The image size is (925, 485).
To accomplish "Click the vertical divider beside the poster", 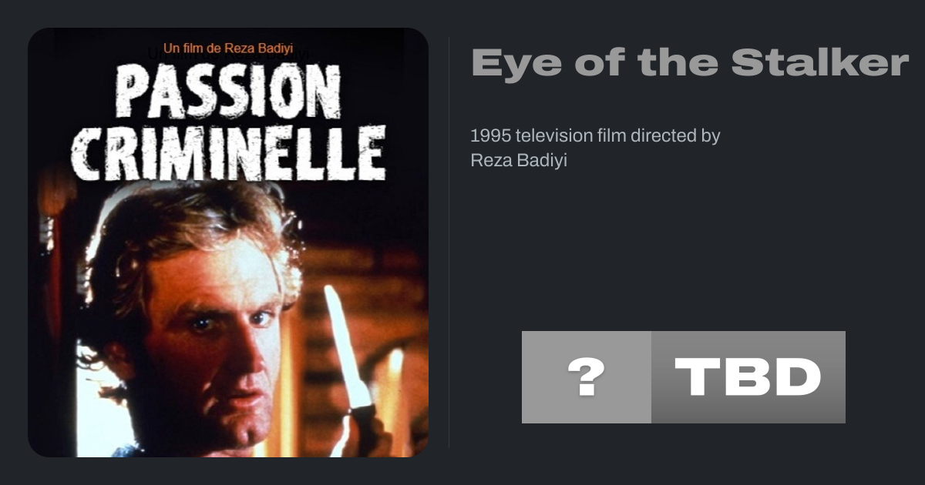I will tap(449, 242).
